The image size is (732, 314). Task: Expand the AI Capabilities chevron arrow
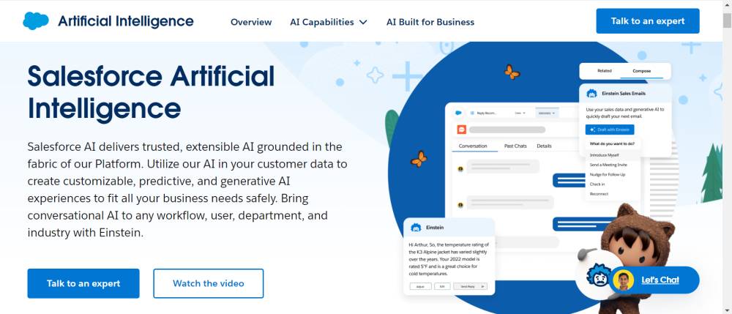point(363,22)
